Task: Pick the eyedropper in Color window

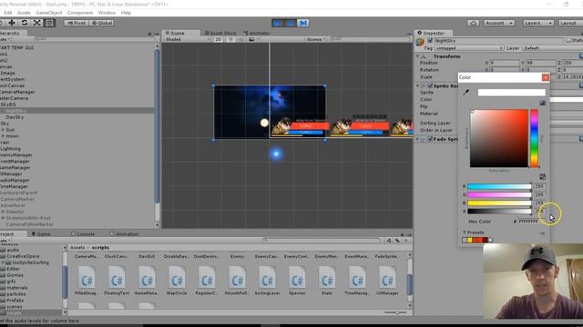Action: point(465,93)
